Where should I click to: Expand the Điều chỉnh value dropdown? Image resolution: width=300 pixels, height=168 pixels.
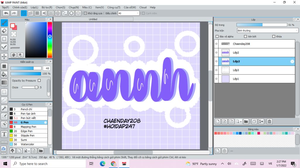pos(138,13)
